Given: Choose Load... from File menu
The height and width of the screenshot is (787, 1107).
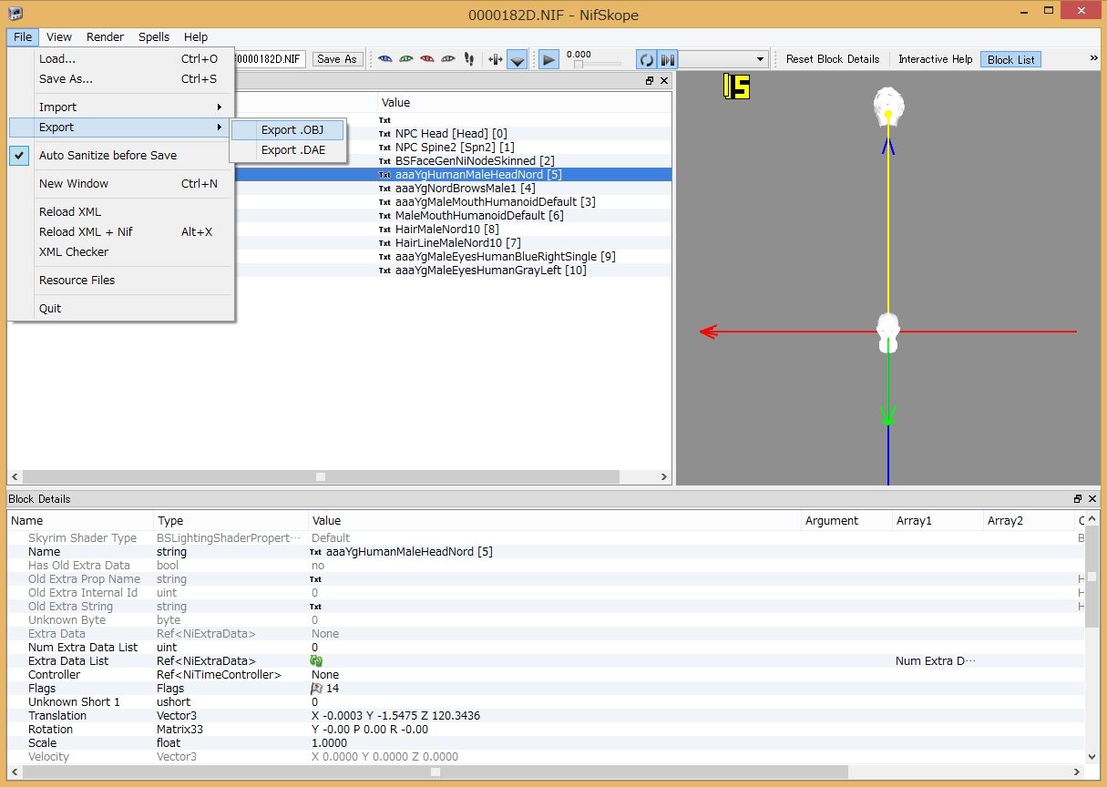Looking at the screenshot, I should coord(121,58).
